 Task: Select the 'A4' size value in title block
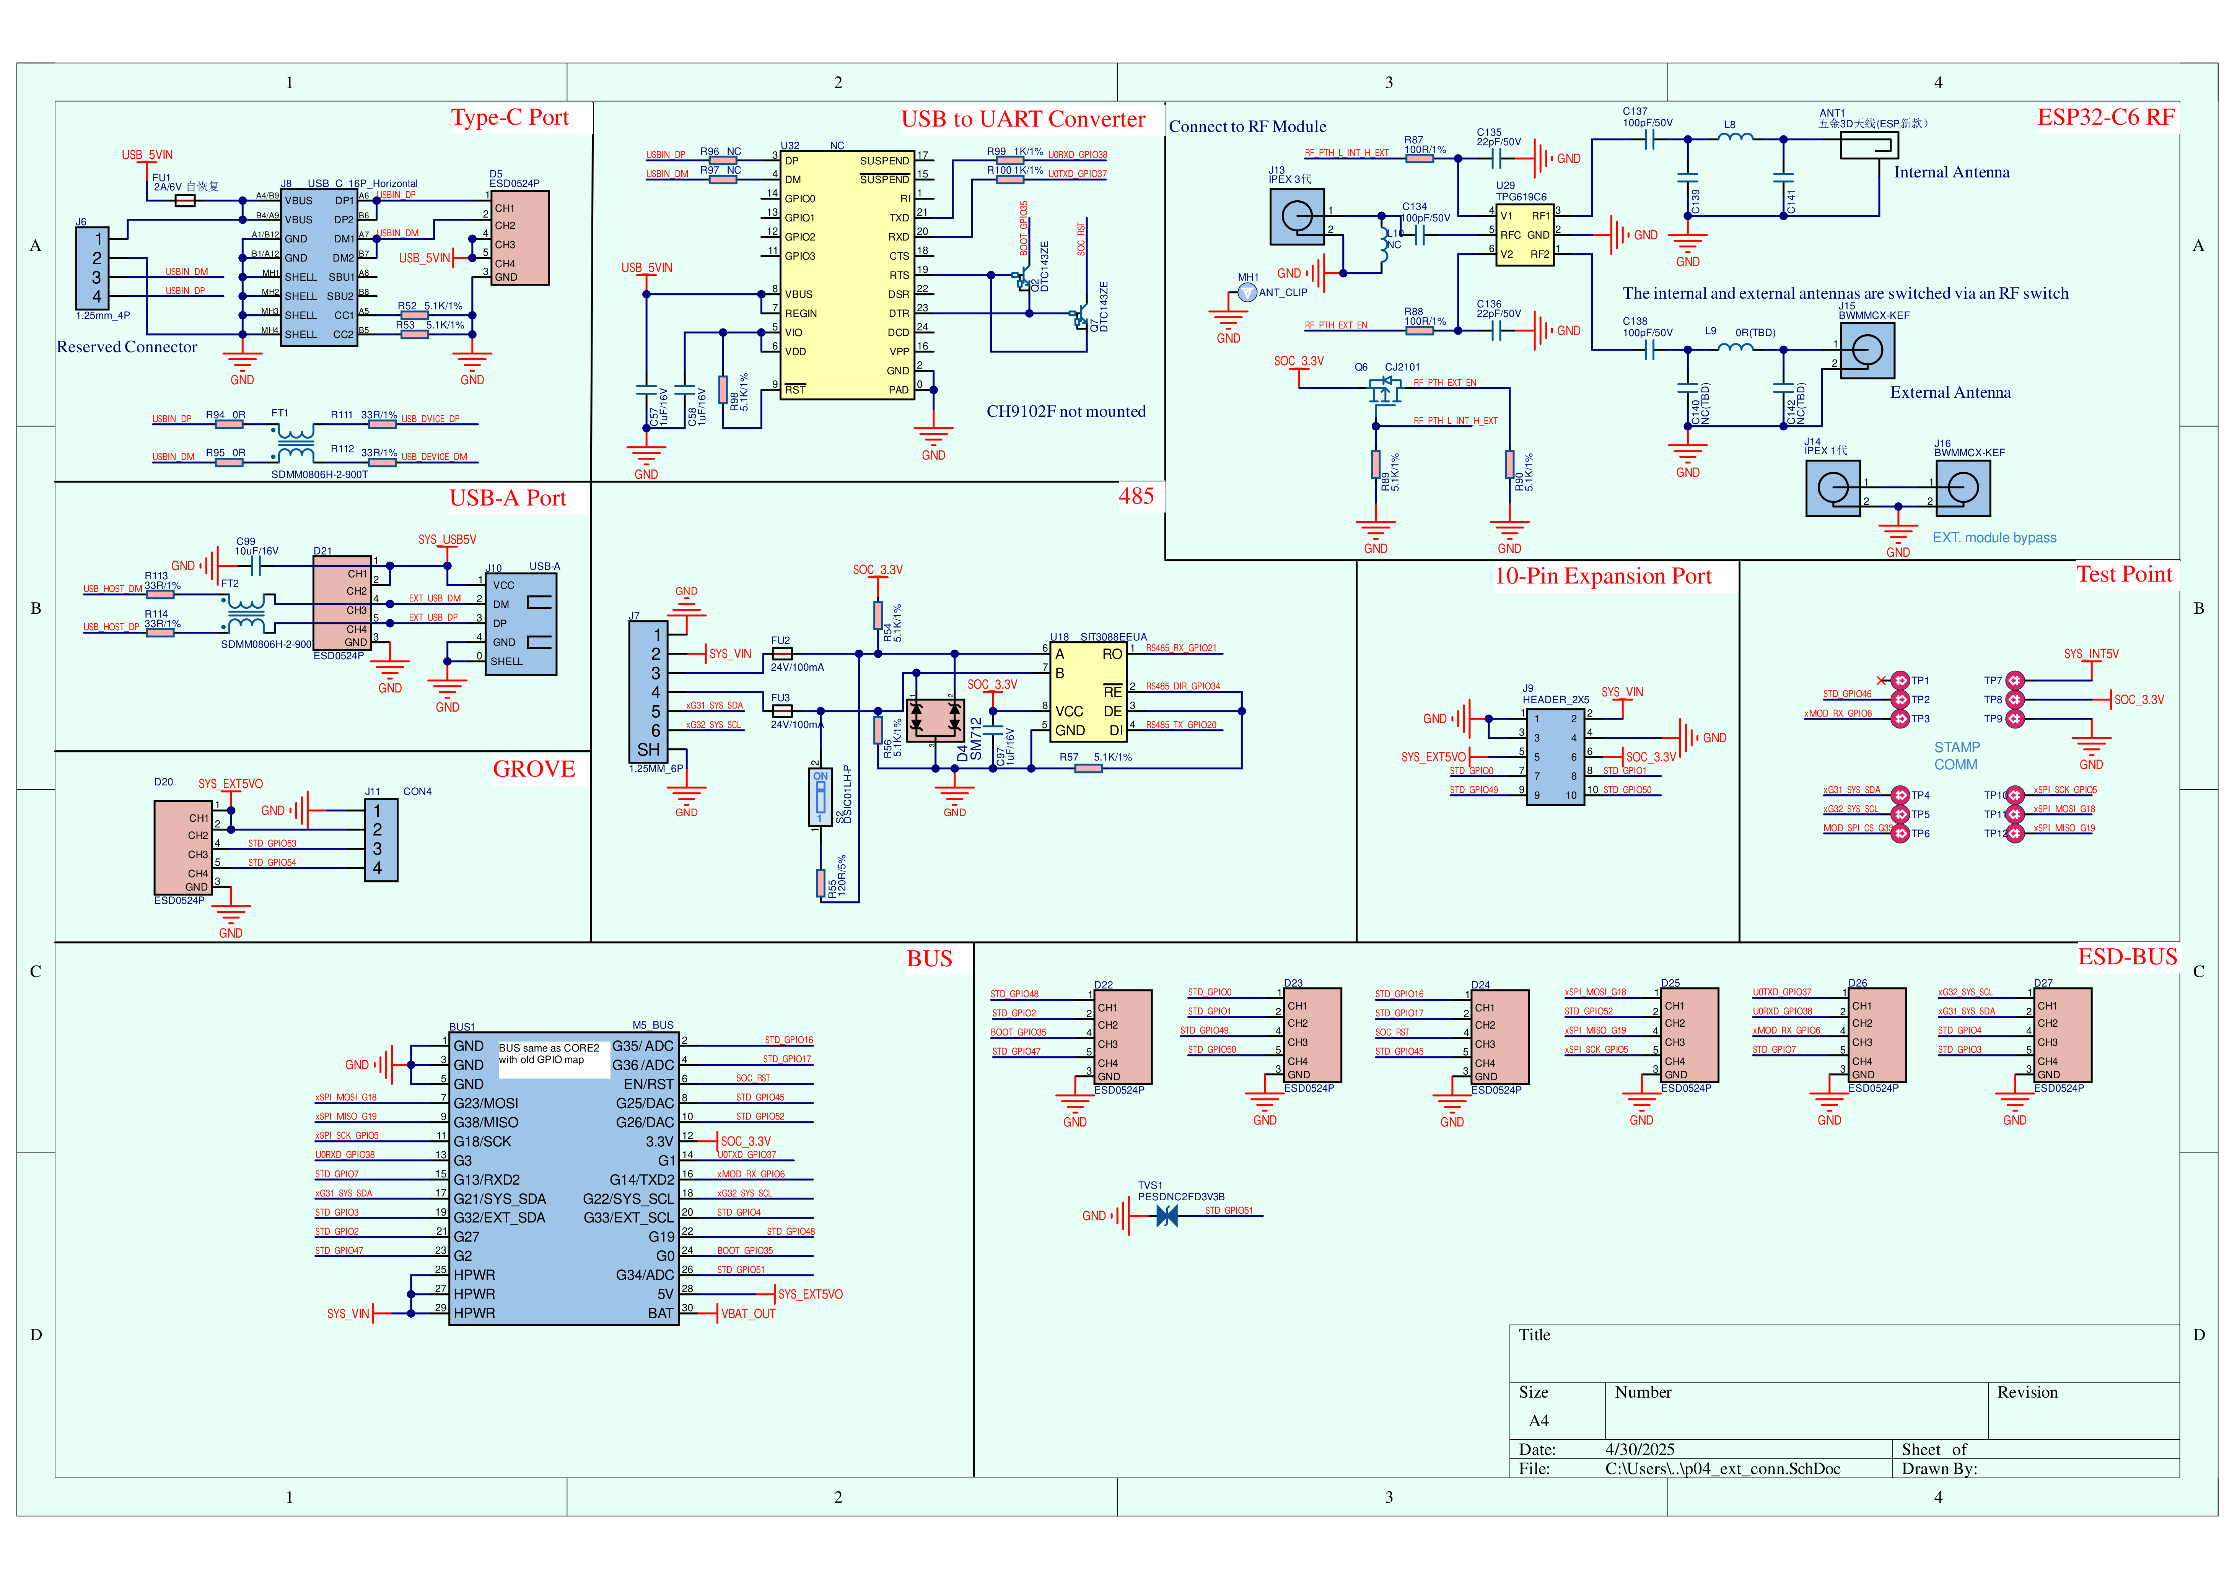[1539, 1421]
